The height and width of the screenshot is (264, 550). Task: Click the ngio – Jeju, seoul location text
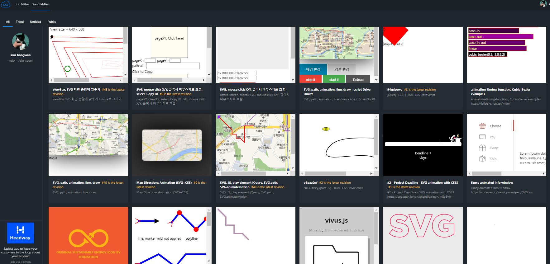coord(21,61)
